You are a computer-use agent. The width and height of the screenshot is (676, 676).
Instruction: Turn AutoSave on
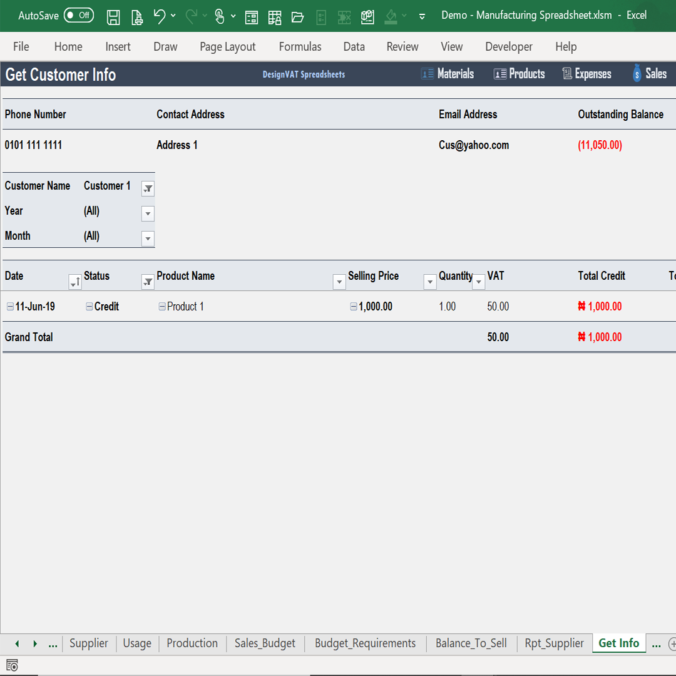[79, 15]
